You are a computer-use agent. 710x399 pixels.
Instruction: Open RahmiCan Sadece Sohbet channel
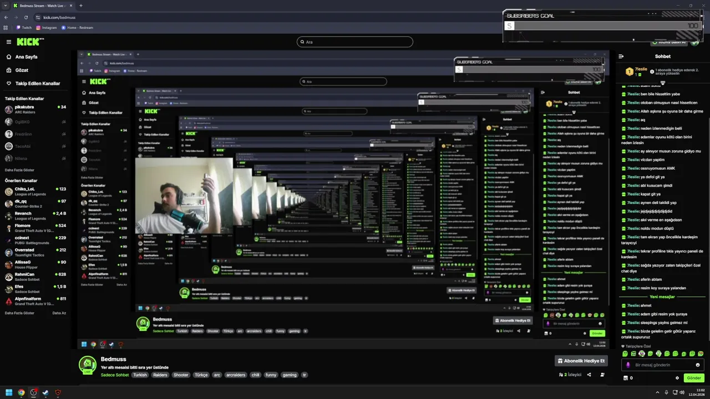point(35,277)
